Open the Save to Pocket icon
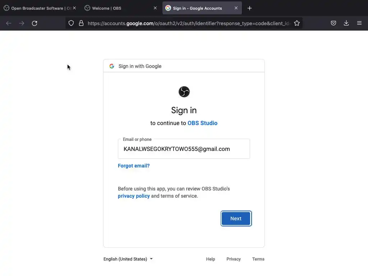This screenshot has width=368, height=276. 333,23
